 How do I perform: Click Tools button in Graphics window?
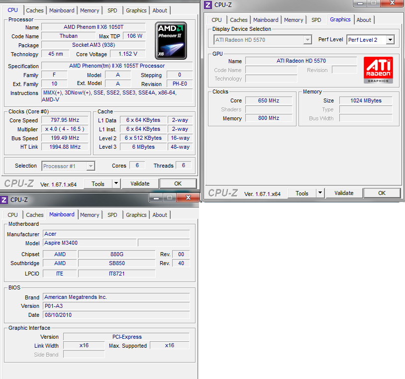coord(302,193)
